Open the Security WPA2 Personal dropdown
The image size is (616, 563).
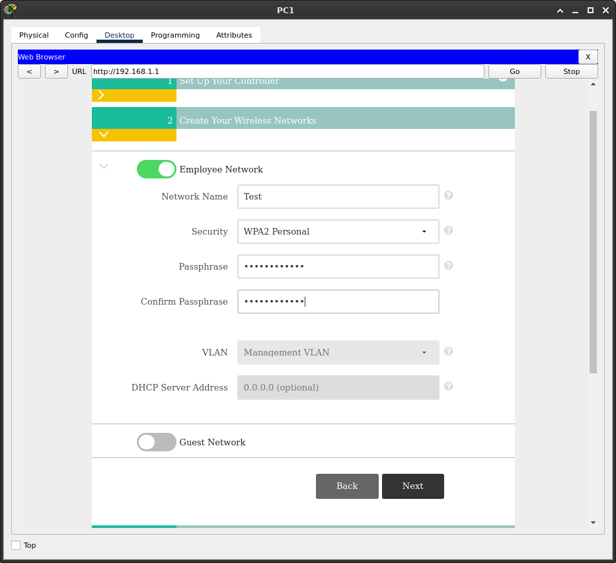(338, 231)
